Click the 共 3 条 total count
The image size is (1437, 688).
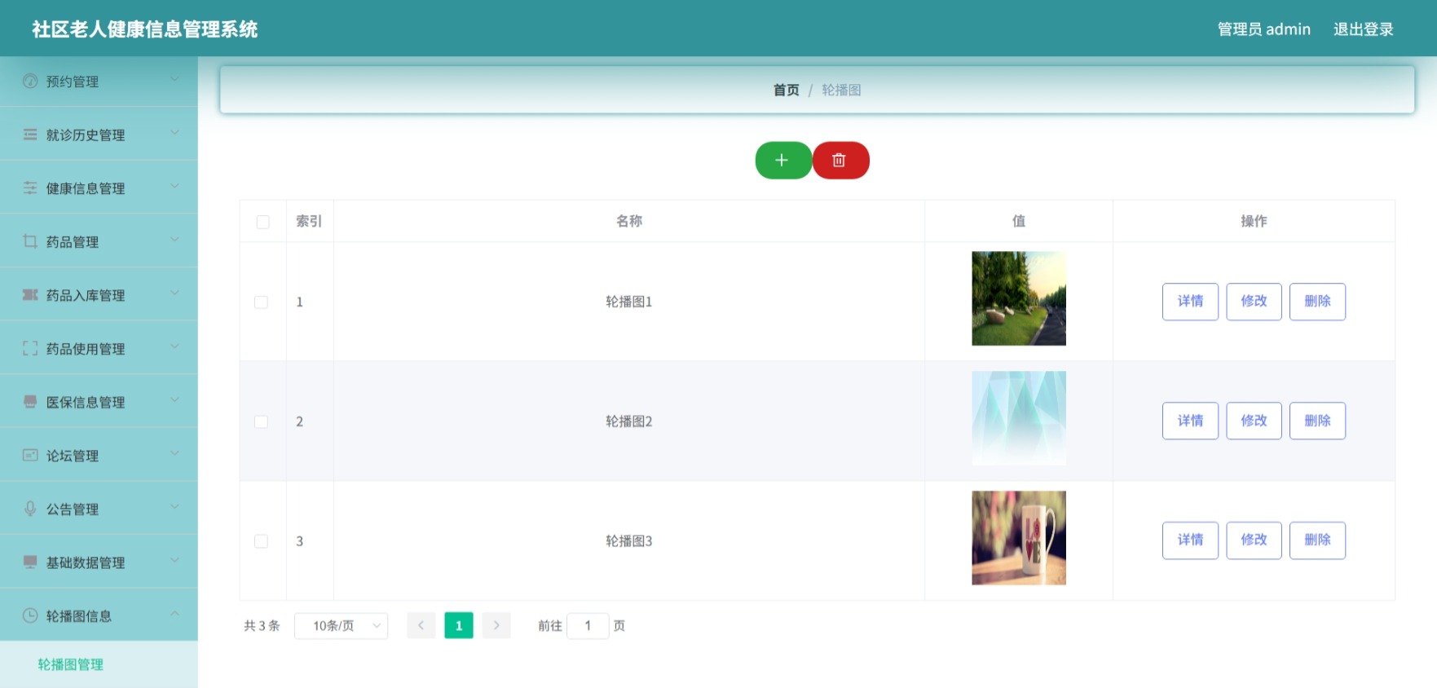coord(262,625)
